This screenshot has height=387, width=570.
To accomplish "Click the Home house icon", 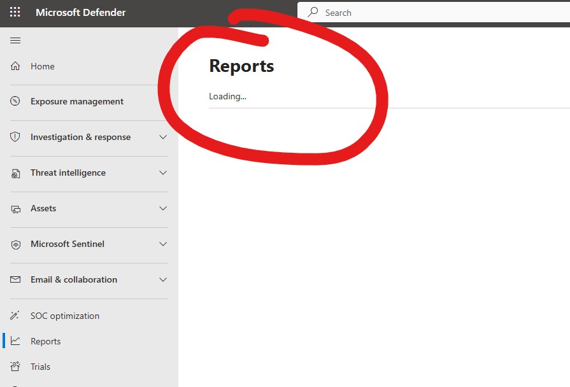I will tap(15, 66).
